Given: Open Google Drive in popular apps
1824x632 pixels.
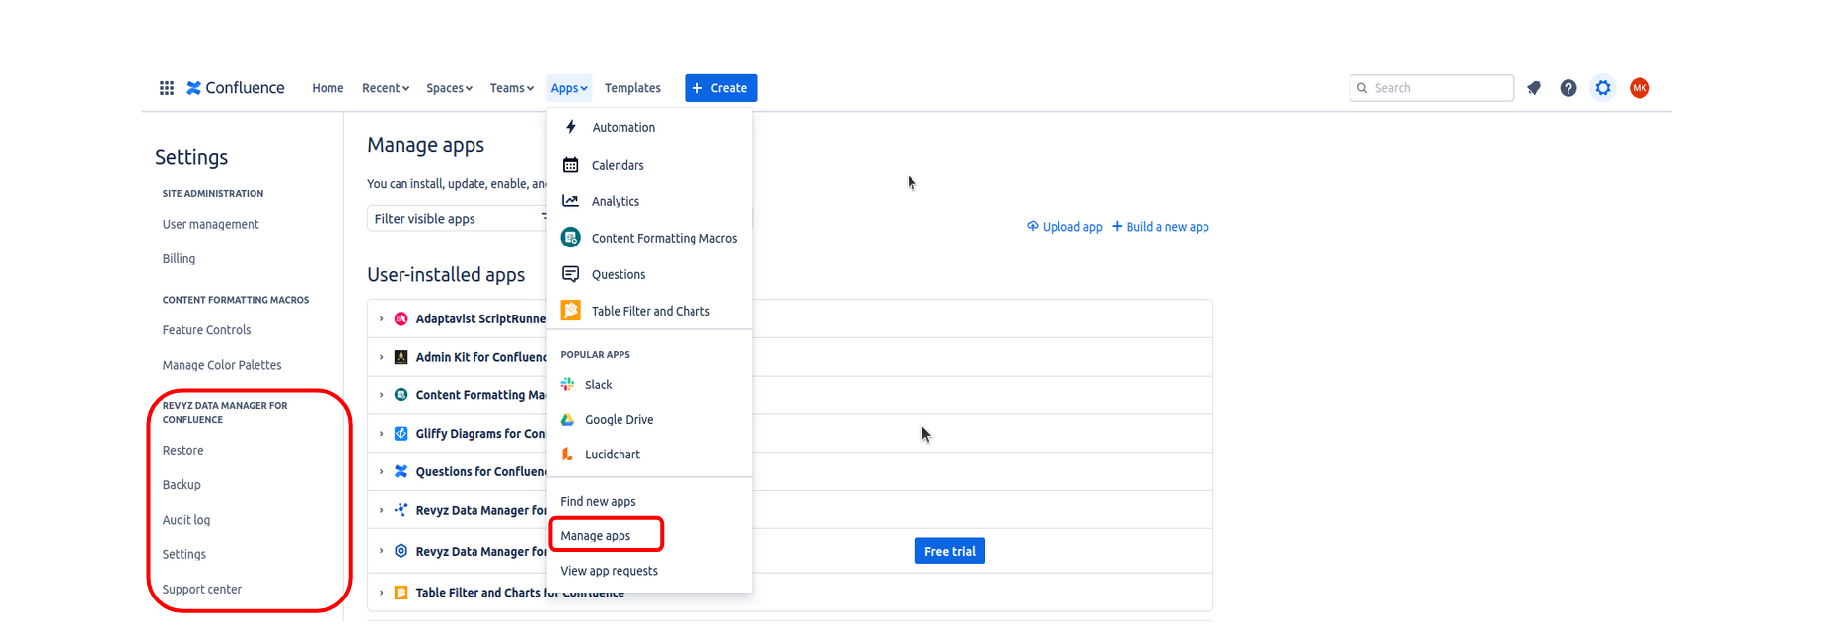Looking at the screenshot, I should [x=619, y=419].
